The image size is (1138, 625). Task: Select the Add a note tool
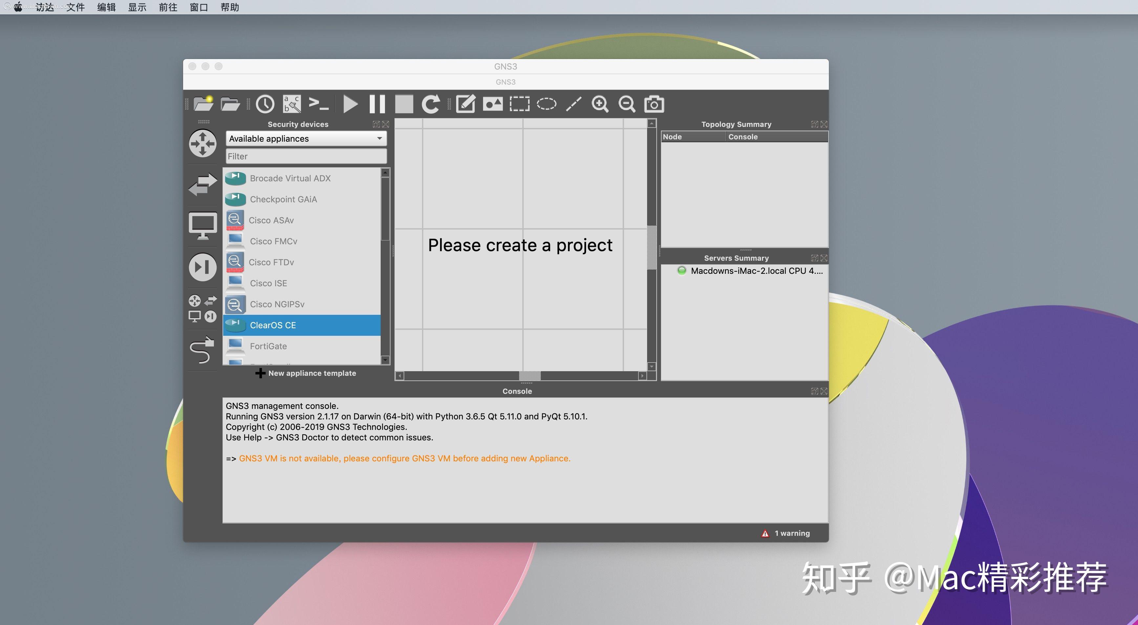(466, 104)
